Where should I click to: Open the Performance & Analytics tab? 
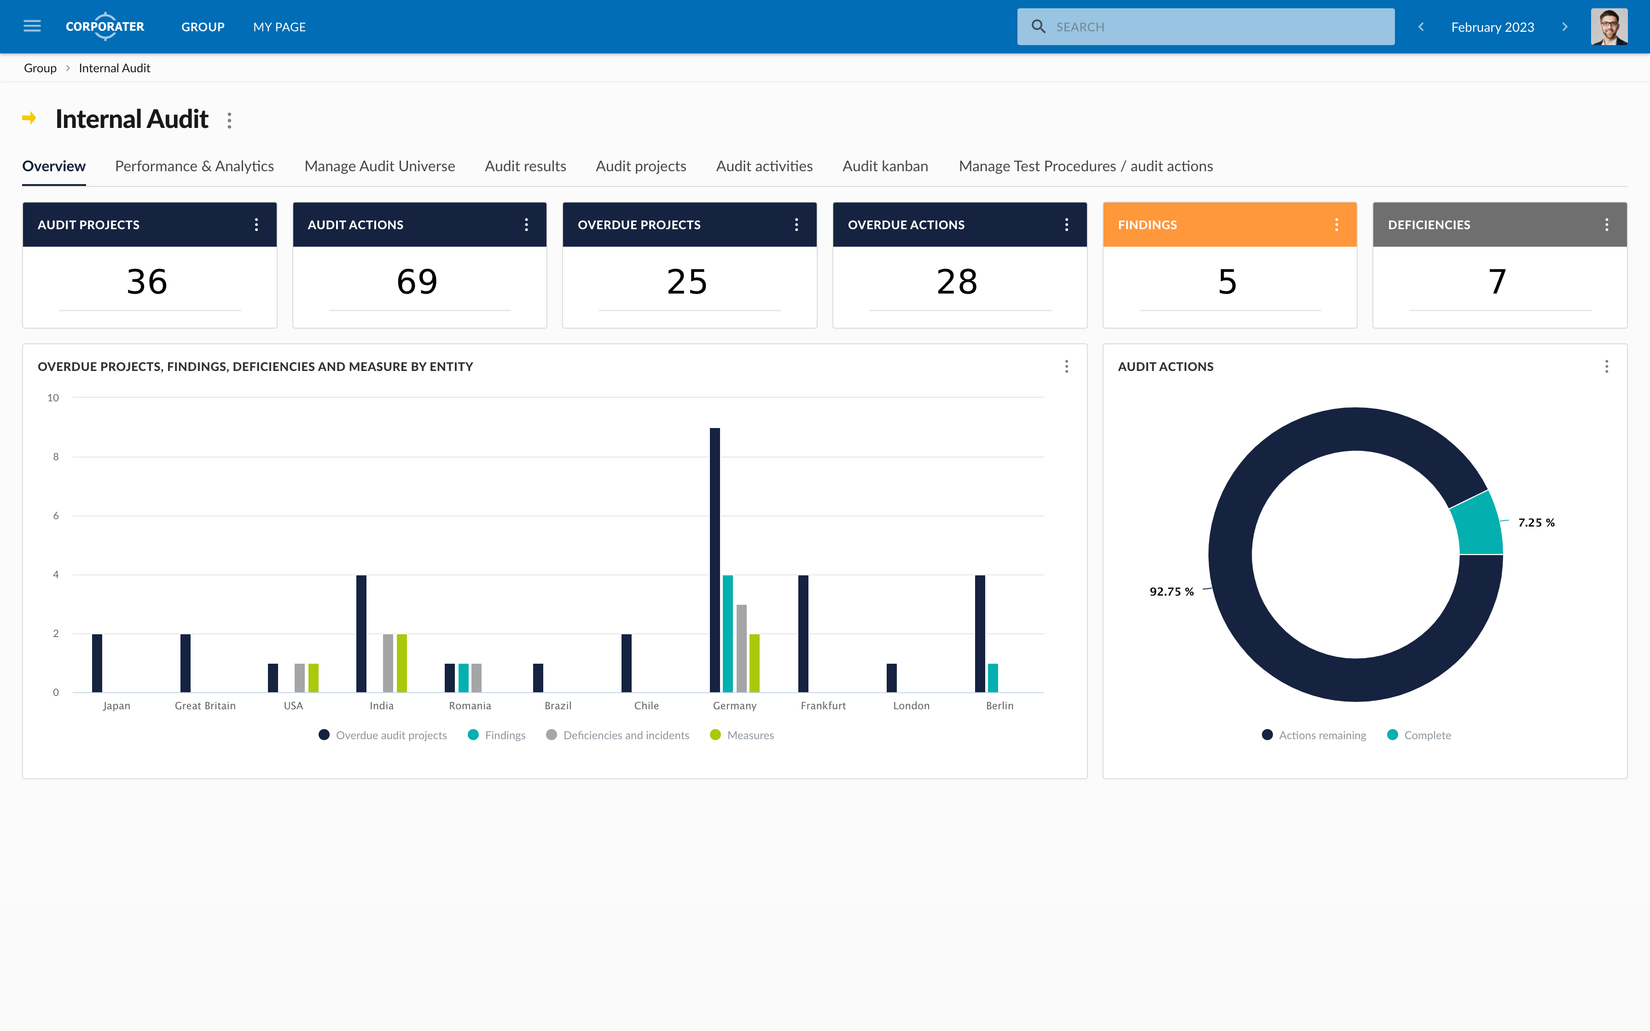(194, 166)
